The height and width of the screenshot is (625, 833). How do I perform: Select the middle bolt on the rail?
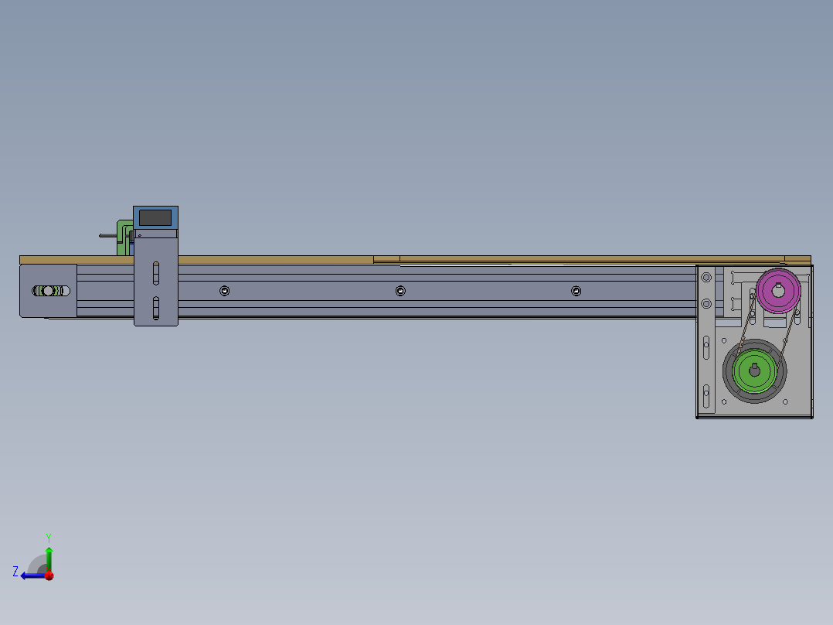click(x=400, y=291)
